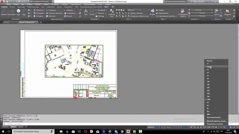Expand the Редактирование panel
239x134 pixels.
57,19
